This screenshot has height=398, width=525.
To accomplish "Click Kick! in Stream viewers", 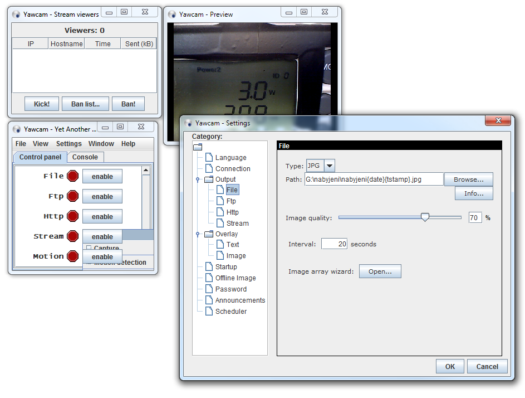I will pyautogui.click(x=42, y=104).
